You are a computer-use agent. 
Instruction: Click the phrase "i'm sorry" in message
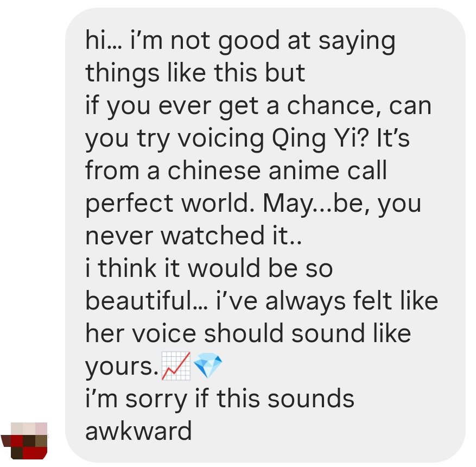tap(136, 400)
